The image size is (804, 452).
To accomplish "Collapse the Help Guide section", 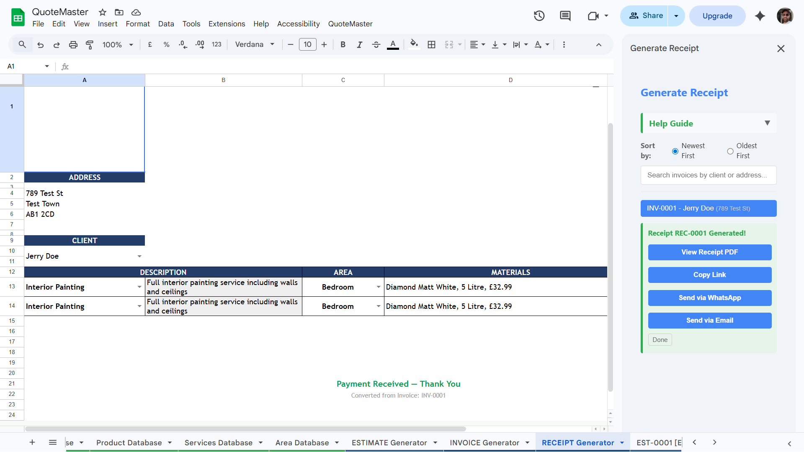I will click(x=768, y=123).
